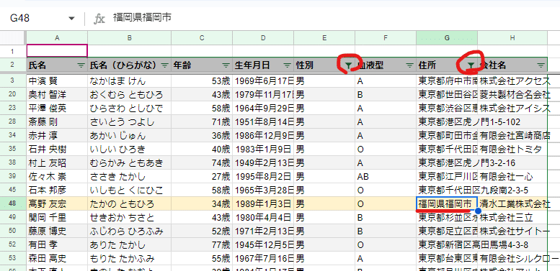Open the Name Box dropdown arrow
This screenshot has width=560, height=271.
[72, 19]
